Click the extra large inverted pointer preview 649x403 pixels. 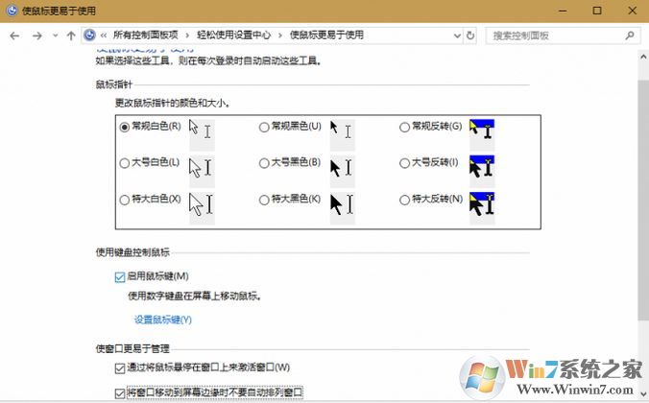(482, 208)
